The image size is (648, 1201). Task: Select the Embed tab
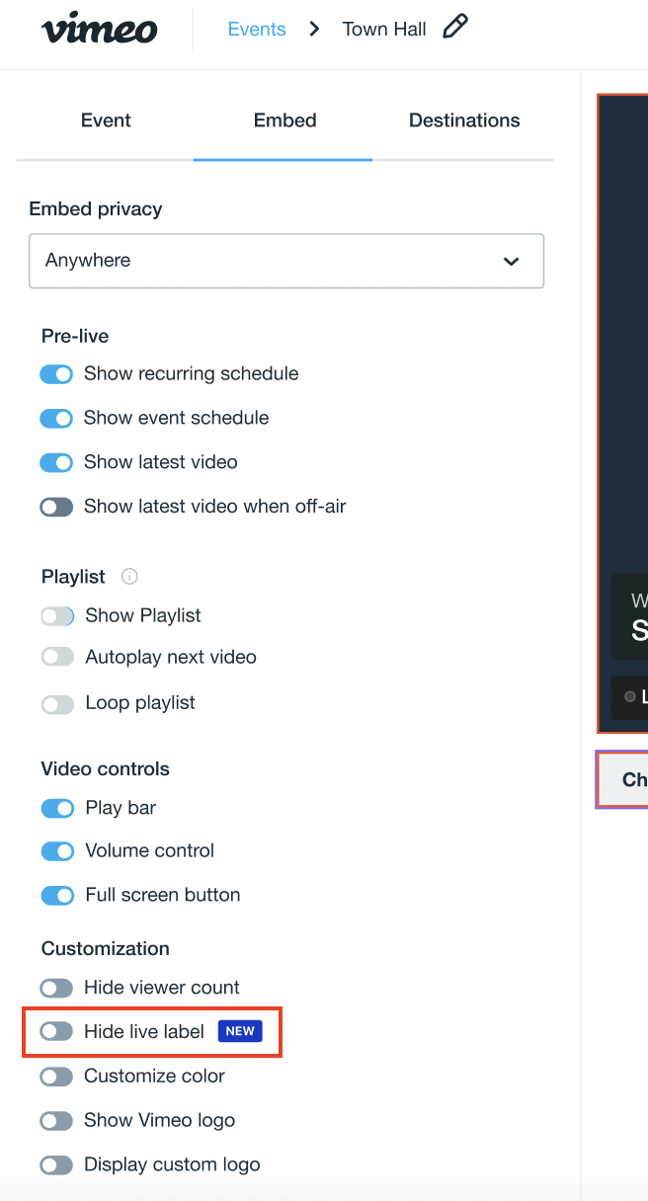tap(284, 120)
